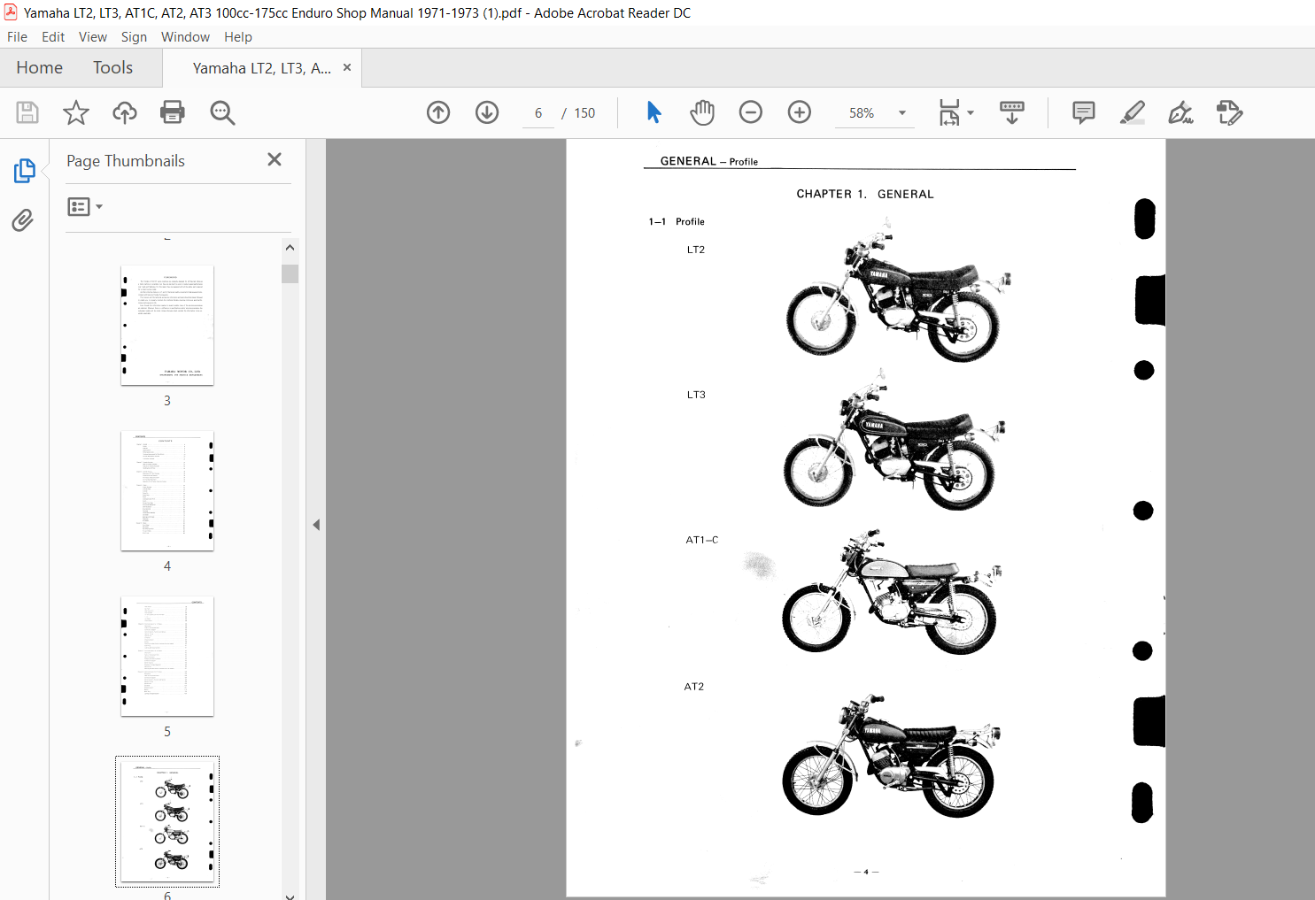Zoom out with minus button

tap(751, 112)
